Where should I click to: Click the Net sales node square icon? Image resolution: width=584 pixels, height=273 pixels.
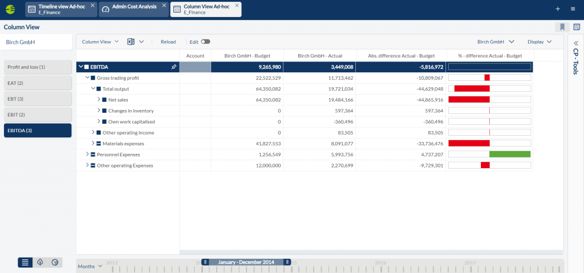(x=104, y=100)
